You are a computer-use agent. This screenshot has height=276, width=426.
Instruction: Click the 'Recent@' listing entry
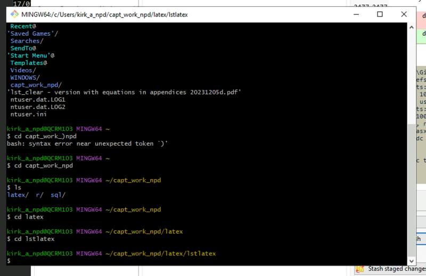23,27
